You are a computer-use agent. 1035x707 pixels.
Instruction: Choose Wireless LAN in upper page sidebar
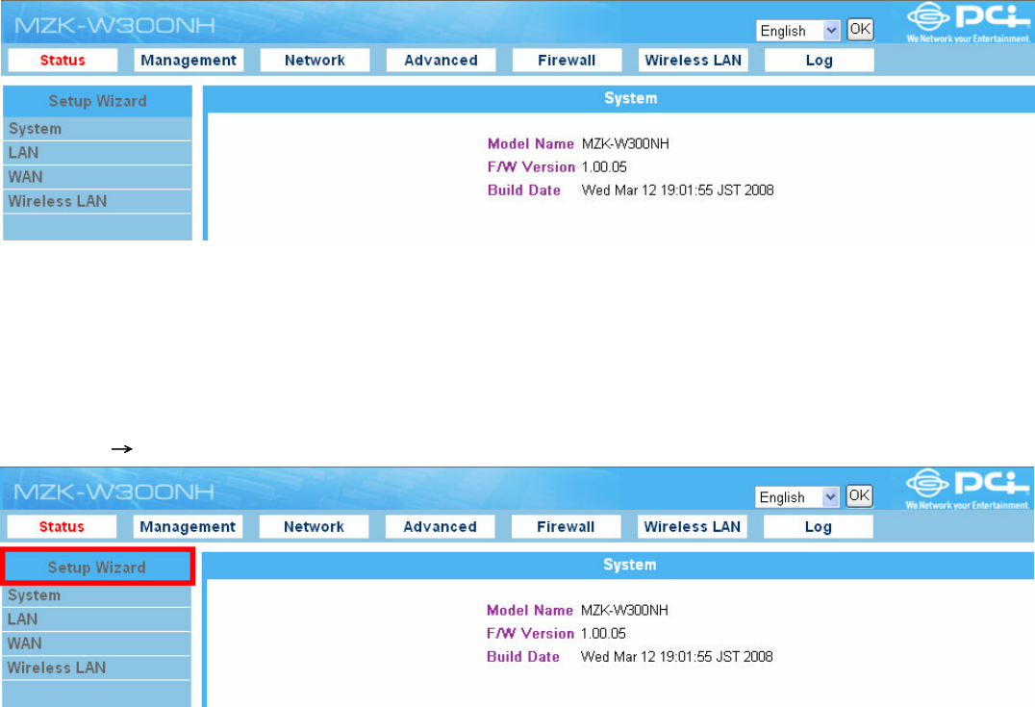coord(98,201)
